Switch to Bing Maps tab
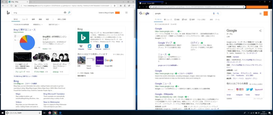 click(47, 19)
